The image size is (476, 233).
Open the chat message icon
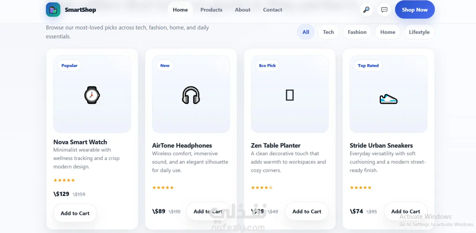(x=385, y=10)
